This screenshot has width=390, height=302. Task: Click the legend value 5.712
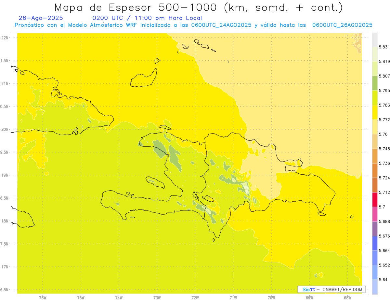click(384, 192)
